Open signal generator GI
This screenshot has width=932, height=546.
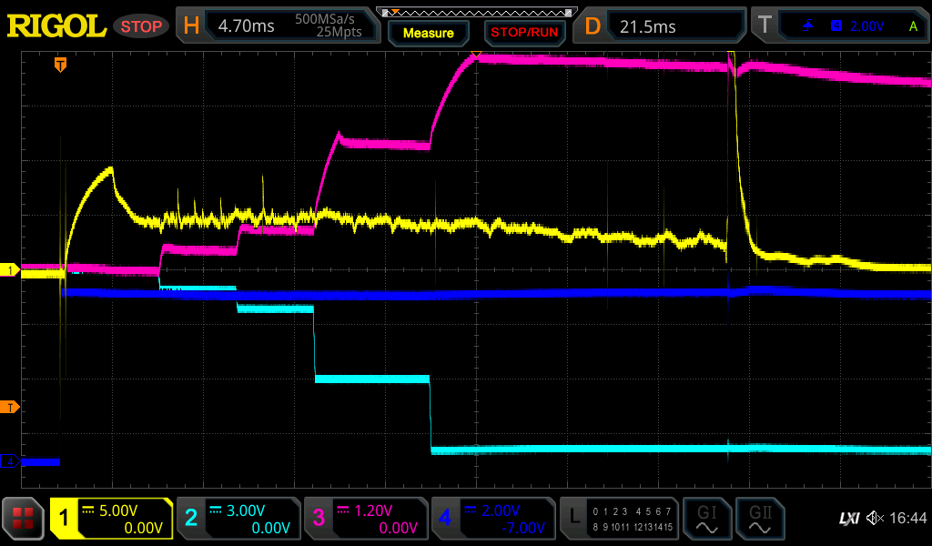click(706, 519)
